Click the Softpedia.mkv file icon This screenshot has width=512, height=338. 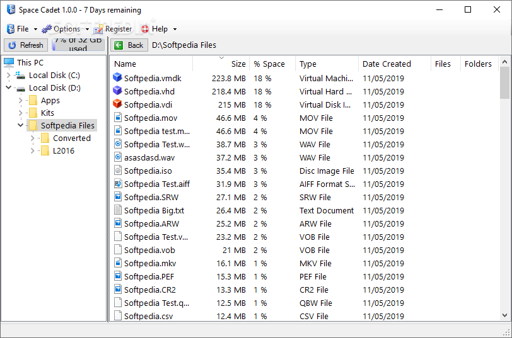[x=118, y=262]
